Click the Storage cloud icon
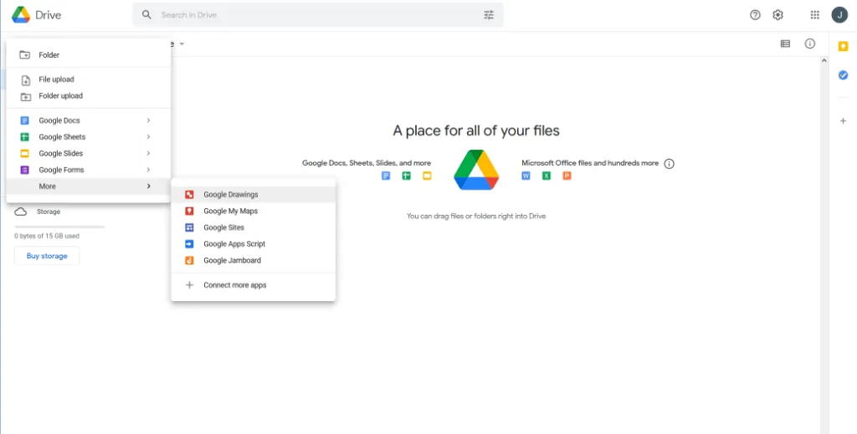 (21, 212)
